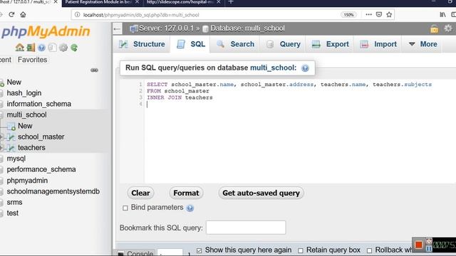
Task: Open help icon beside query title
Action: click(x=305, y=68)
